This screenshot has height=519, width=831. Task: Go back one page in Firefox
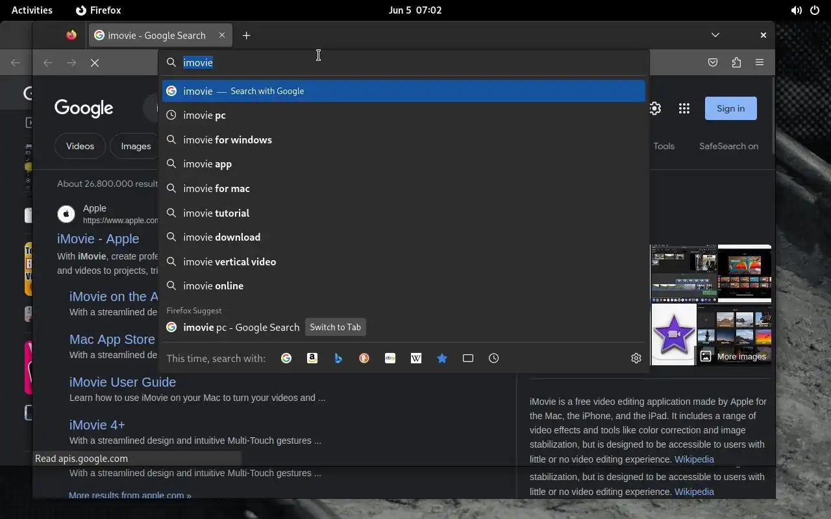(47, 63)
